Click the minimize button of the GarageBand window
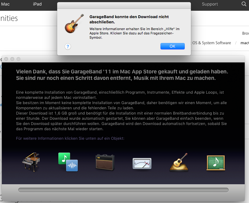Image resolution: width=249 pixels, height=203 pixels. [x=12, y=59]
